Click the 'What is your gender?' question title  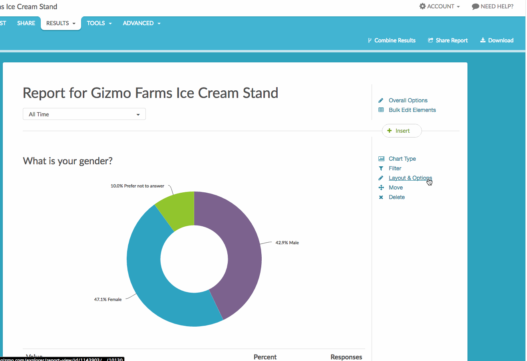coord(68,161)
